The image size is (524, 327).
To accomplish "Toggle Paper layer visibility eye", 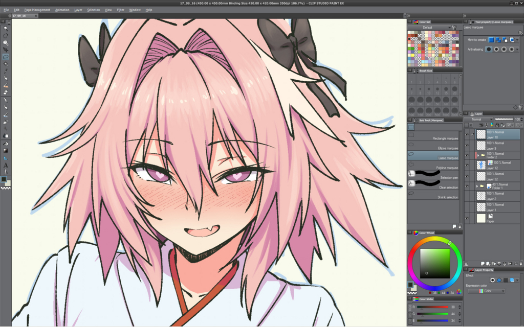I will click(x=467, y=219).
